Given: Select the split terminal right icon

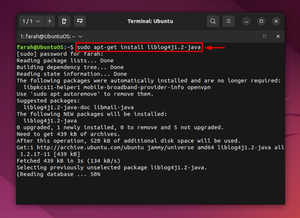Looking at the screenshot, I should 64,21.
